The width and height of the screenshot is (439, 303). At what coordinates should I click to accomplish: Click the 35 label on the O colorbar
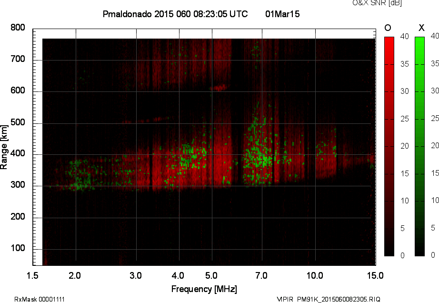pos(405,64)
